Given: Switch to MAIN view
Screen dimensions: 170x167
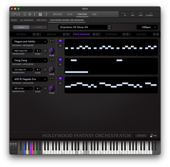Looking at the screenshot, I should pos(21,27).
